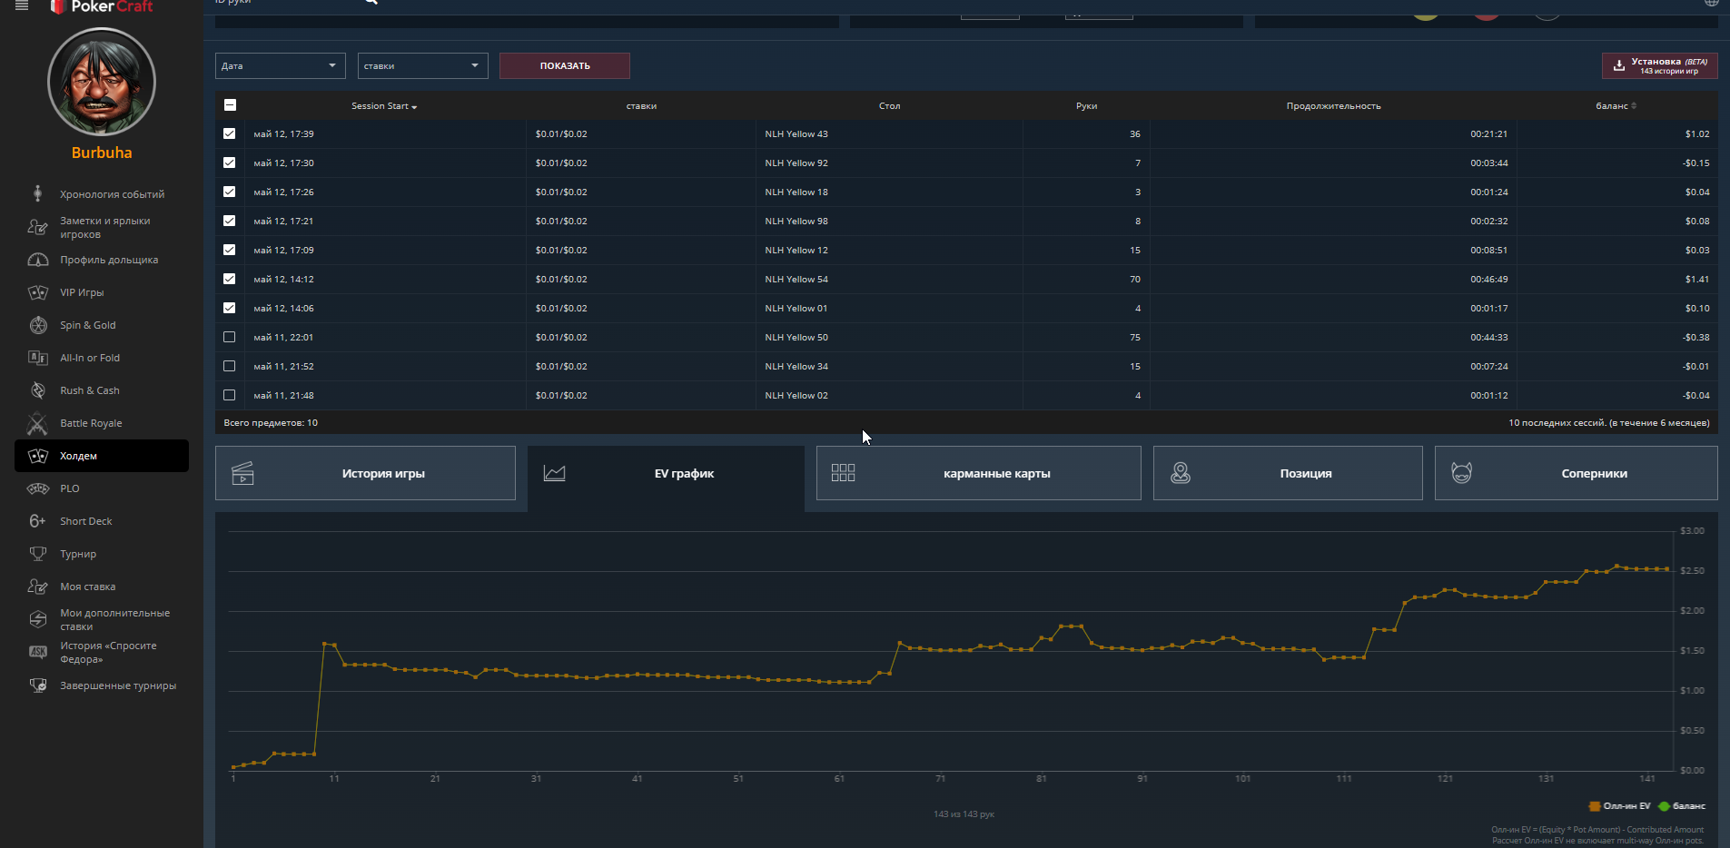1730x848 pixels.
Task: Click duration value 00:44:33
Action: (x=1489, y=337)
